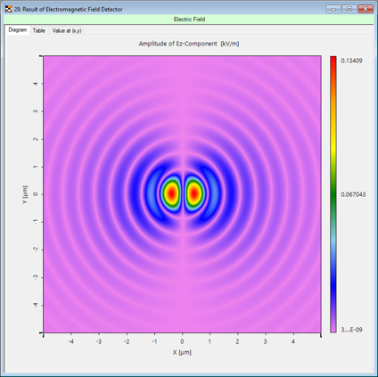Click the 0.13409 maximum scale label

[x=351, y=61]
